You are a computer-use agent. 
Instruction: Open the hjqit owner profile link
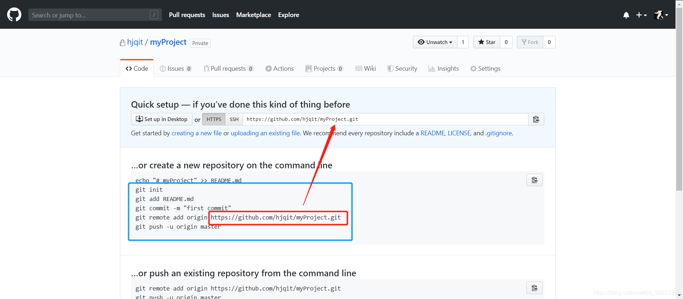pos(135,42)
